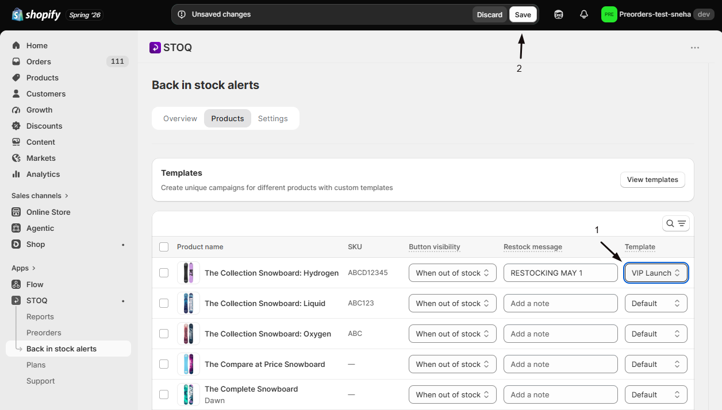
Task: Expand the Sales channels section
Action: point(40,196)
